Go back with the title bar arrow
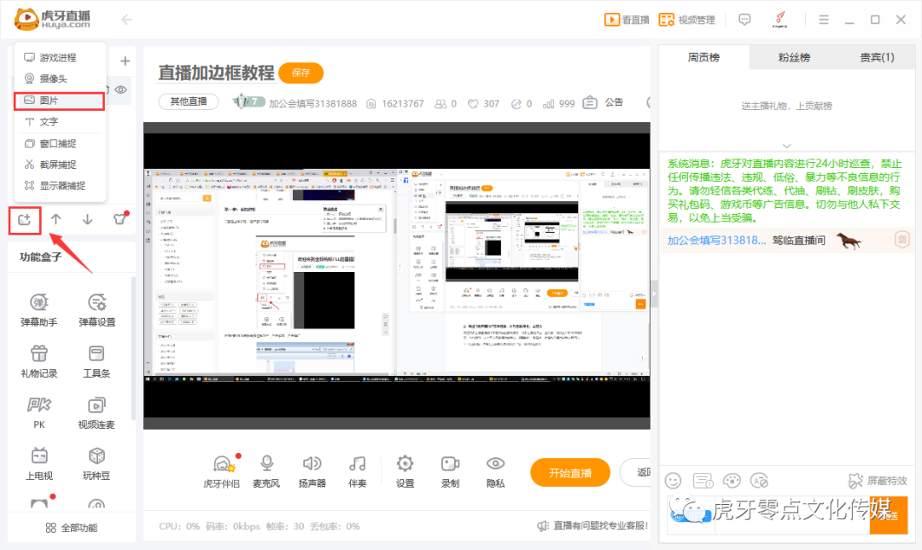 coord(126,20)
